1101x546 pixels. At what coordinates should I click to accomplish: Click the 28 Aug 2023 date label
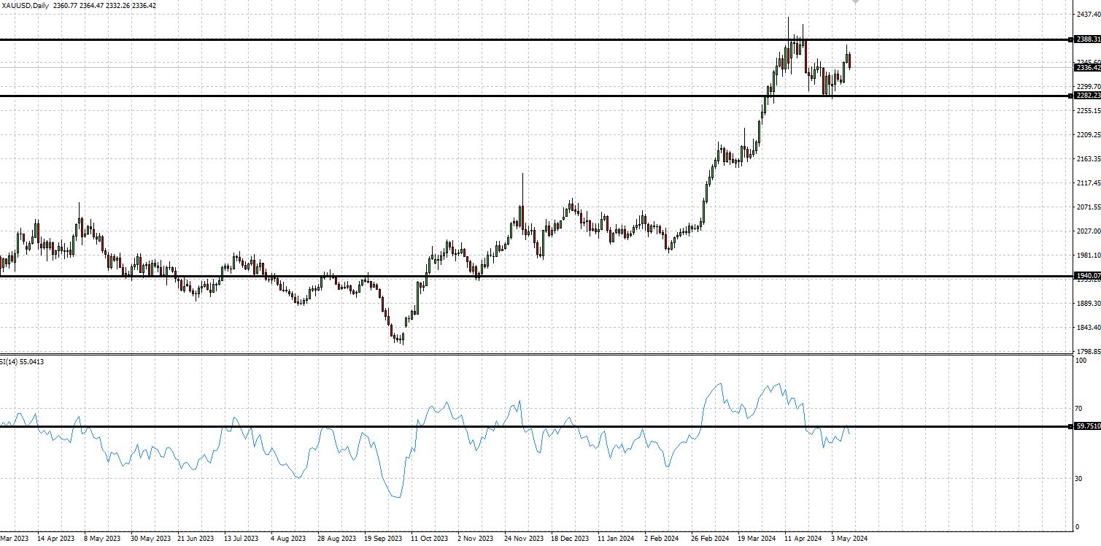click(x=336, y=539)
